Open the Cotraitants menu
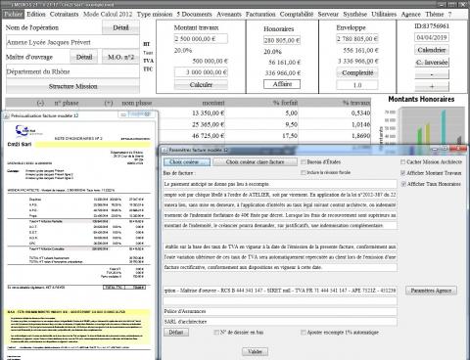Viewport: 470px width, 360px height. pyautogui.click(x=64, y=14)
